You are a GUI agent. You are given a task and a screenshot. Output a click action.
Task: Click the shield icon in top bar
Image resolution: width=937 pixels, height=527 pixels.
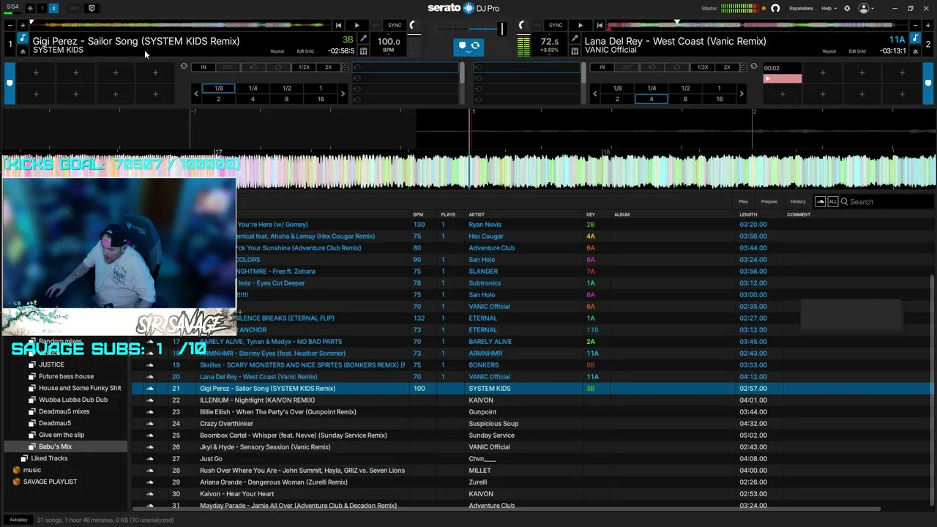[92, 8]
